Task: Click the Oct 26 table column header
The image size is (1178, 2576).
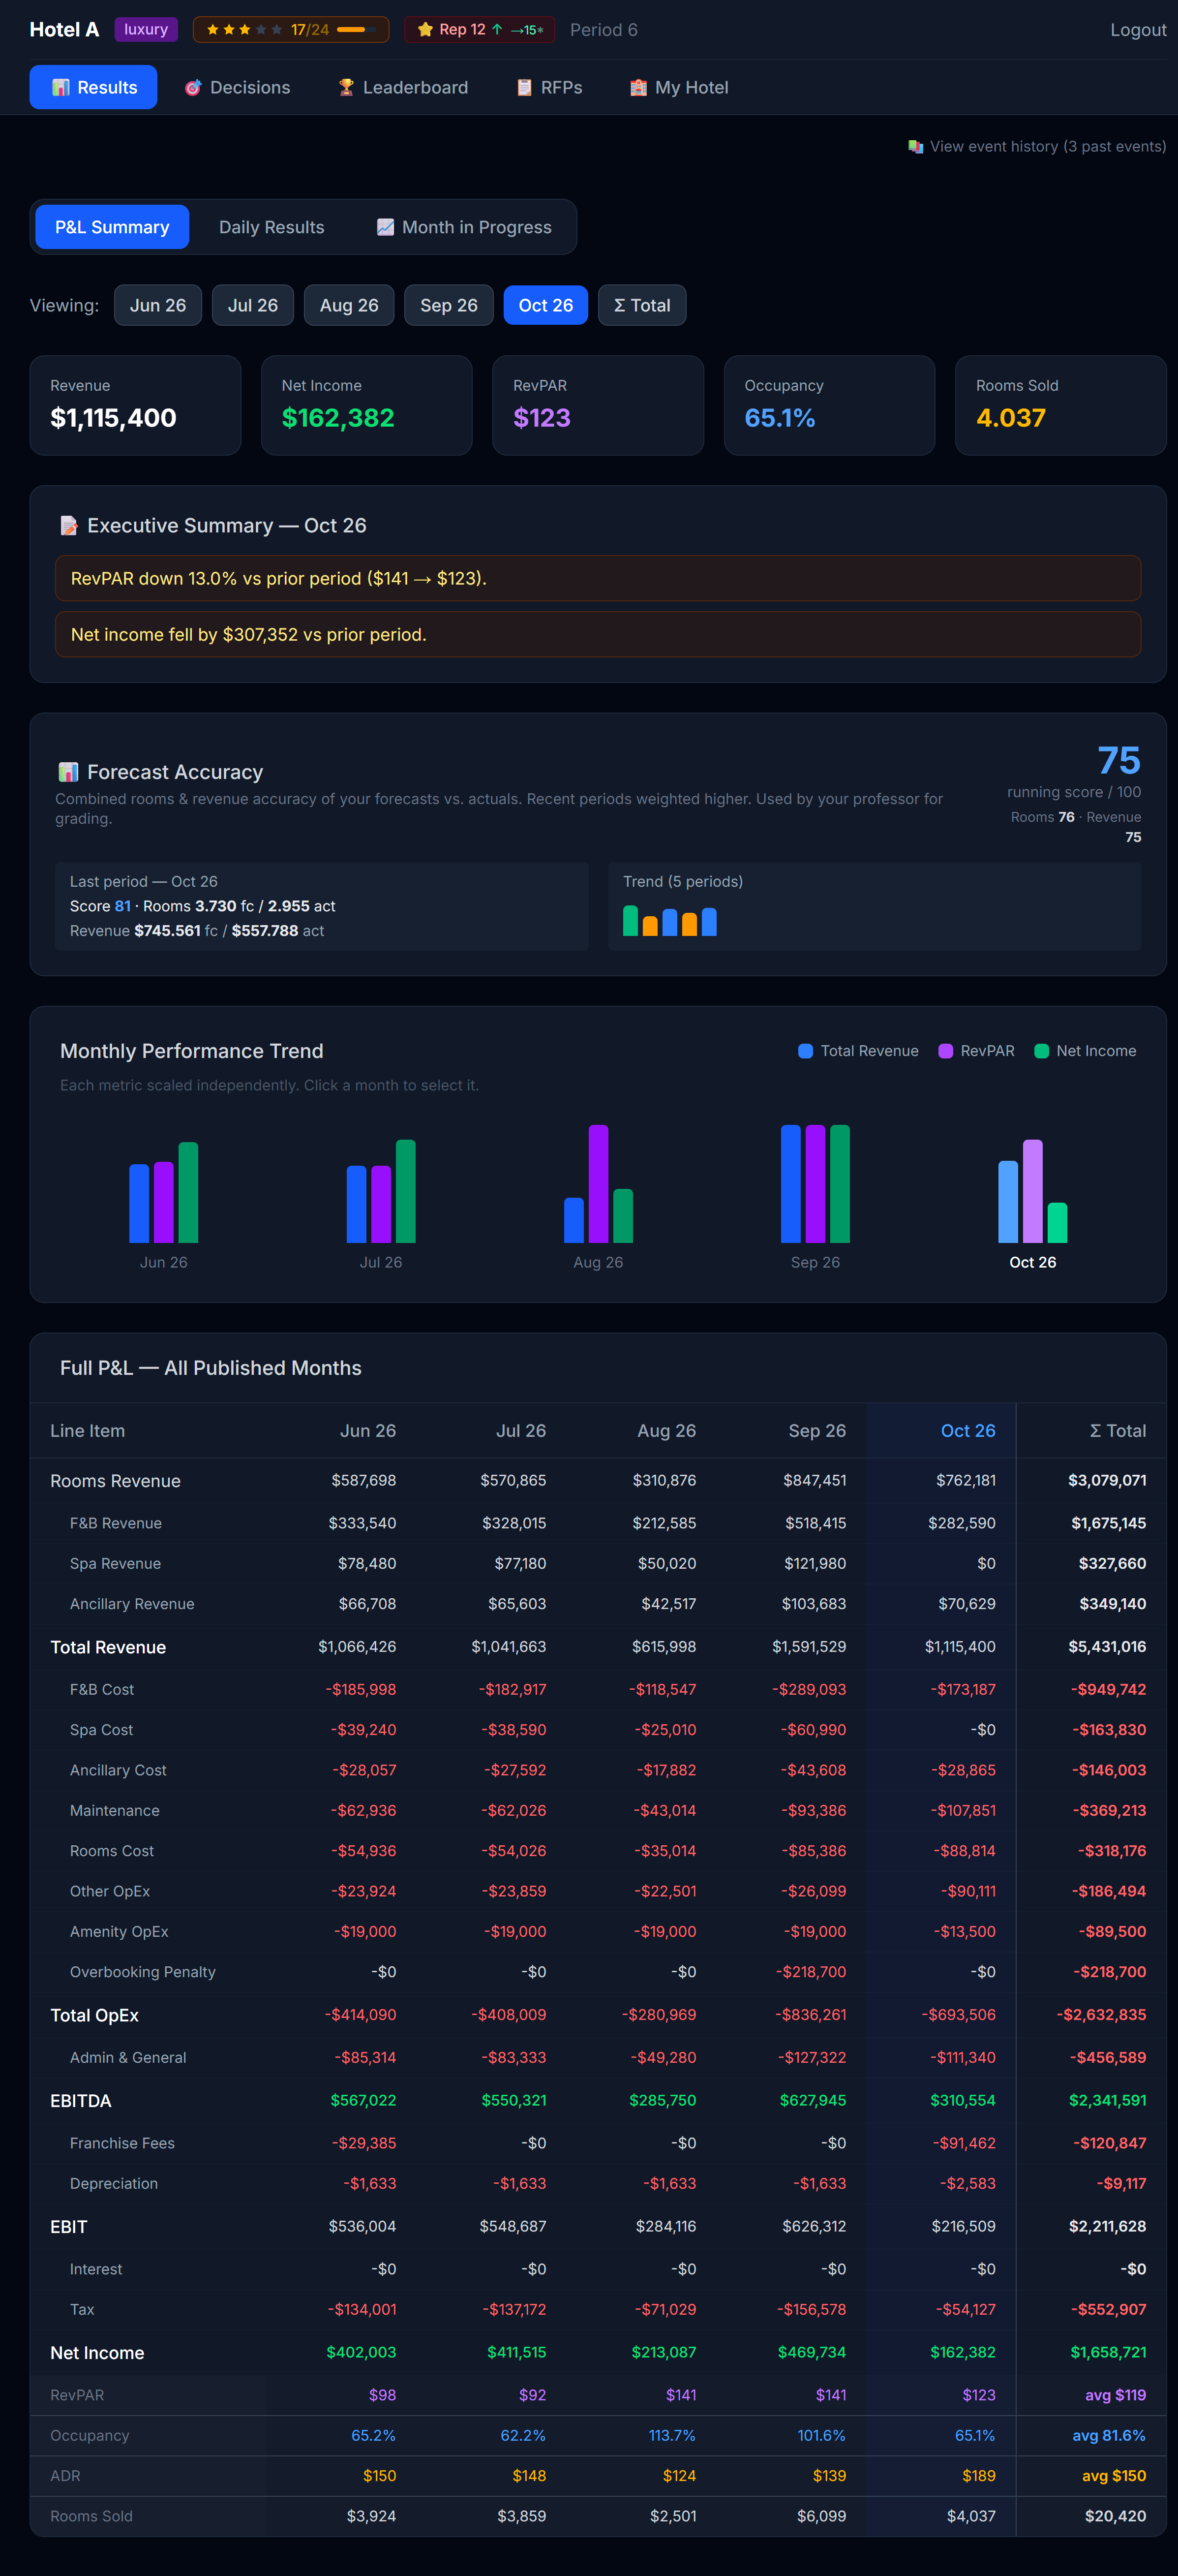Action: [967, 1431]
